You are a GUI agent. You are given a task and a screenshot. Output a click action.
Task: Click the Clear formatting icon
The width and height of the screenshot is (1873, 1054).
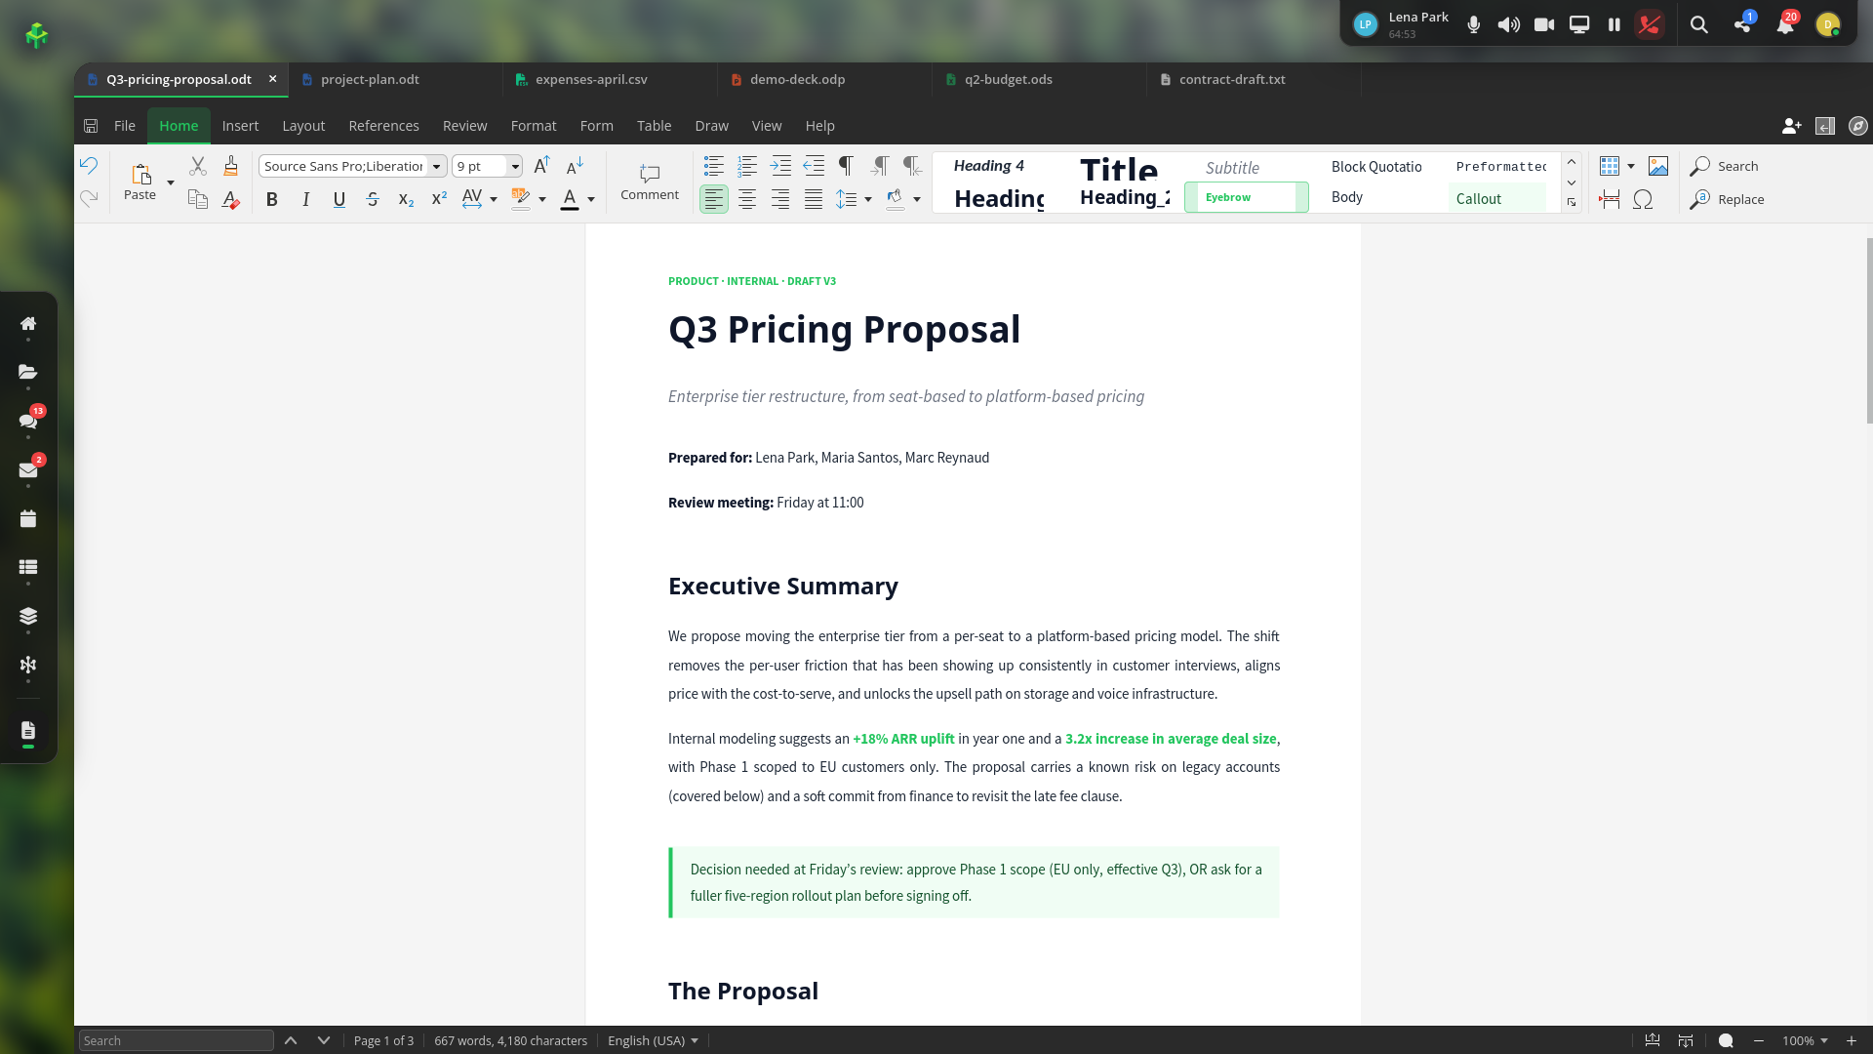[x=230, y=199]
